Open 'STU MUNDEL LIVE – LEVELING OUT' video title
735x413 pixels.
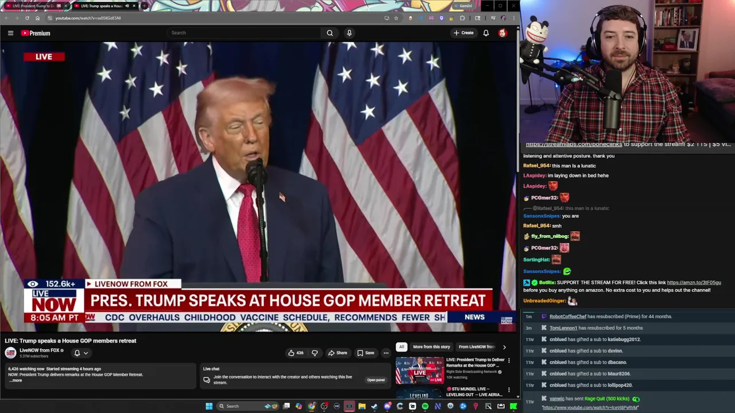(x=474, y=392)
